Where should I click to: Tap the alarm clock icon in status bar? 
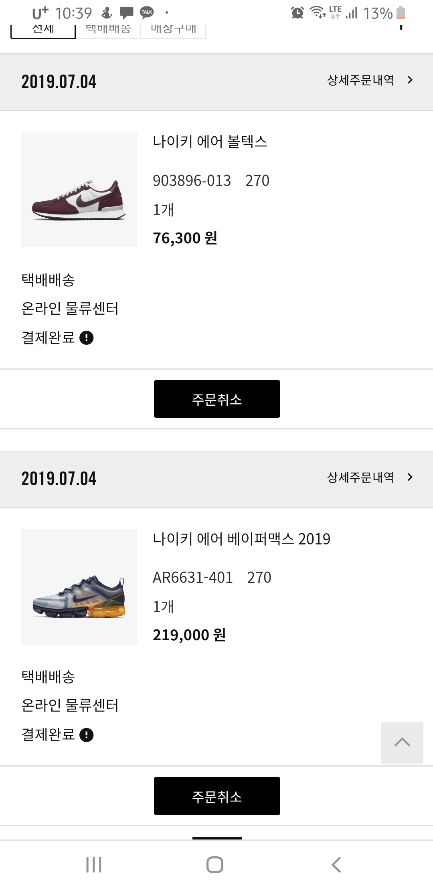(297, 13)
